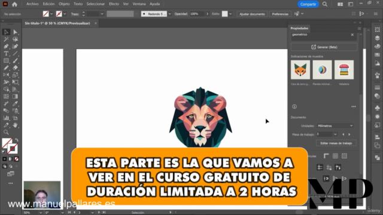Select the Zoom tool
The width and height of the screenshot is (383, 215).
(x=6, y=133)
